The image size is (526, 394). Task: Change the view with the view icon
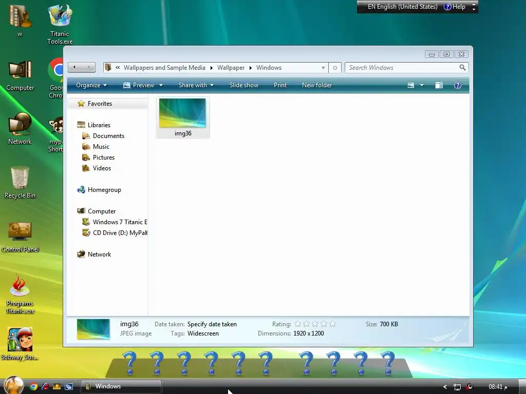[411, 85]
